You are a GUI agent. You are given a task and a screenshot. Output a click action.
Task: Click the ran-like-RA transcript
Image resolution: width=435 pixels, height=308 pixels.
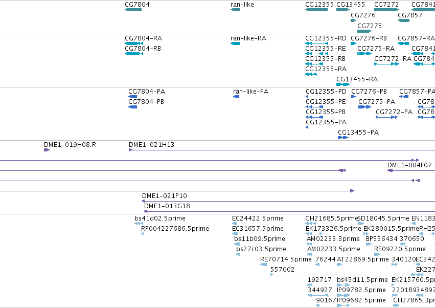coord(235,43)
